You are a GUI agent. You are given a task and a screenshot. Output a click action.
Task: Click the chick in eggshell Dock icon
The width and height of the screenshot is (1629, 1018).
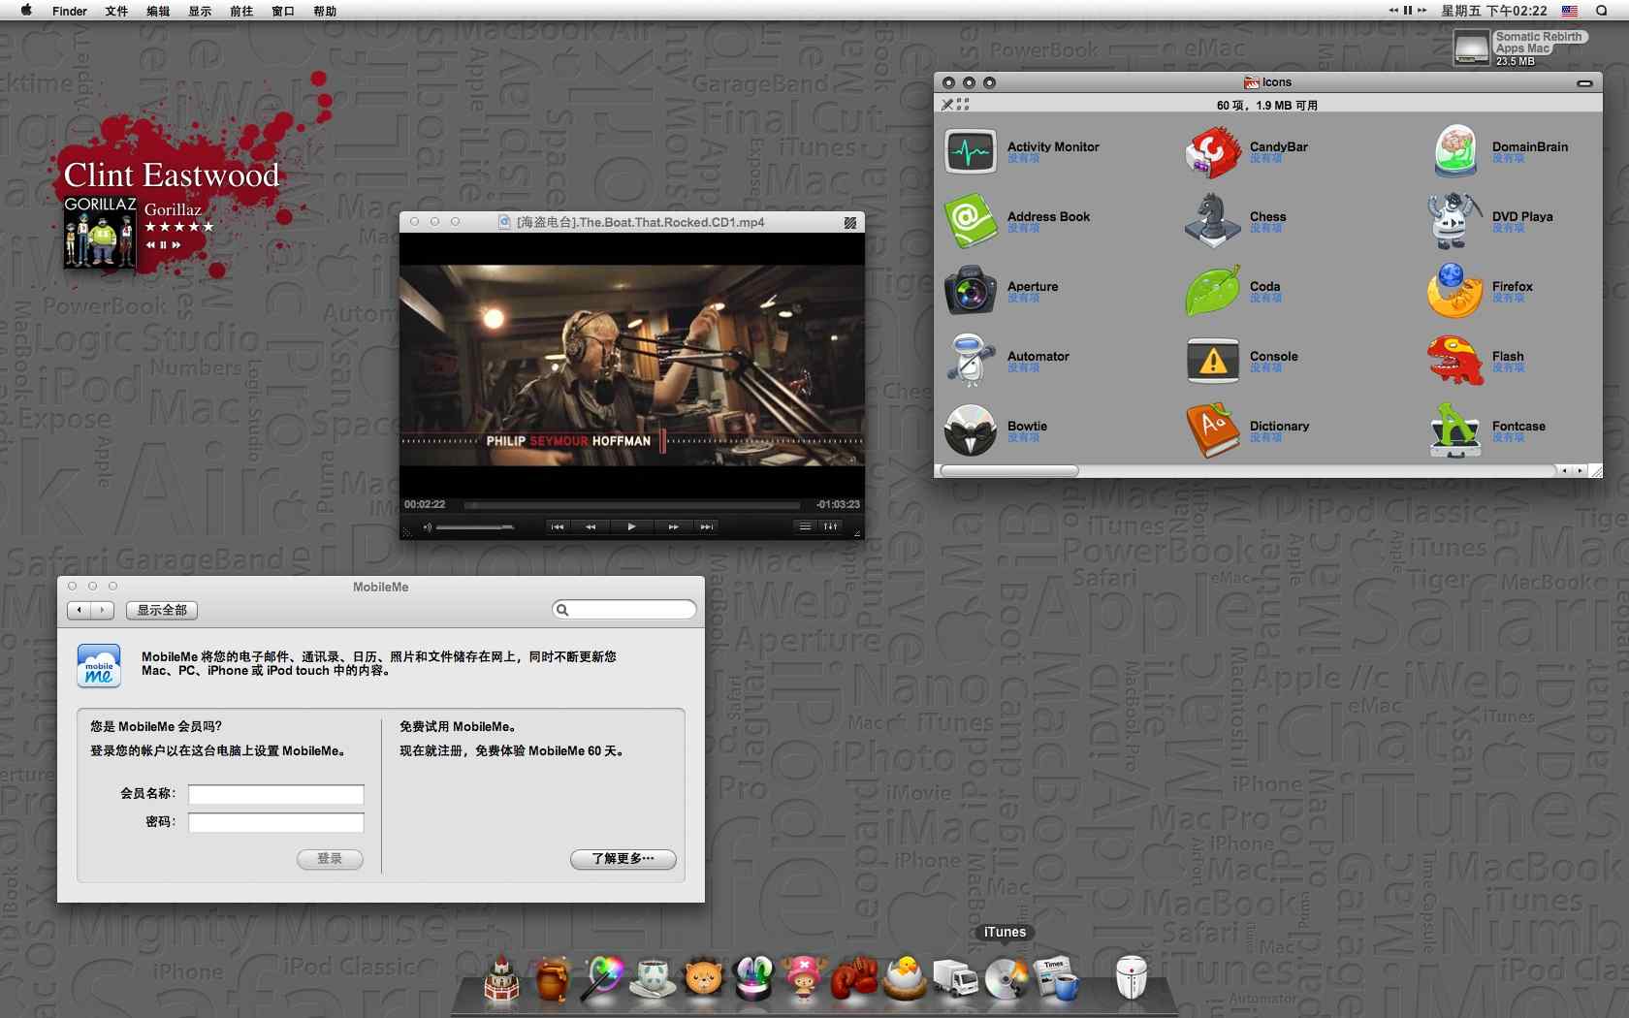pyautogui.click(x=905, y=977)
